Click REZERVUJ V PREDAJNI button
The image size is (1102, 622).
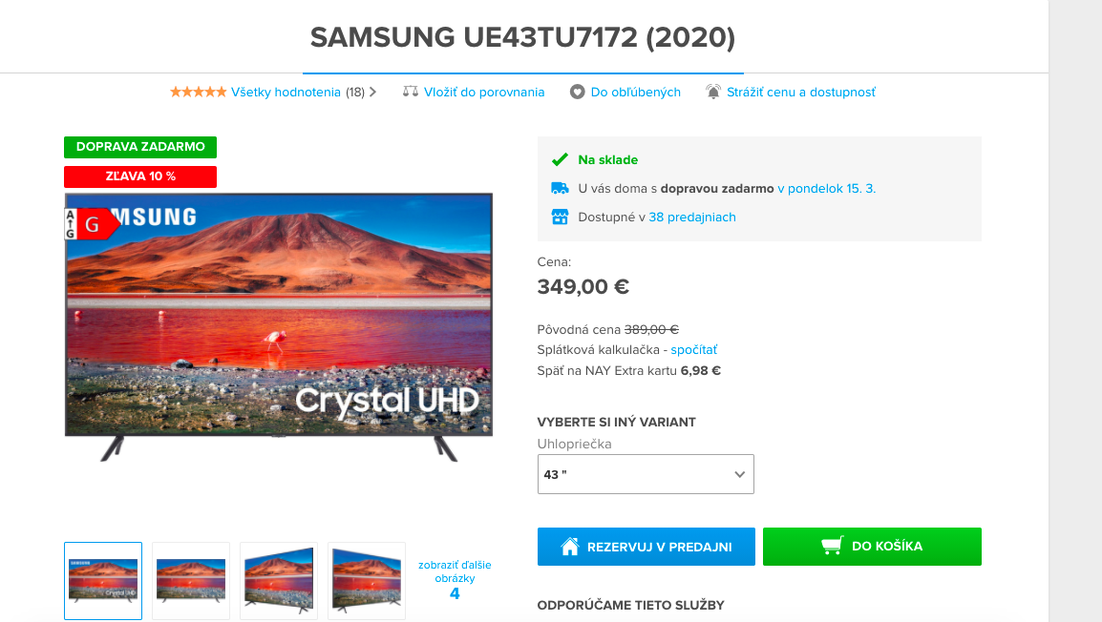tap(646, 547)
